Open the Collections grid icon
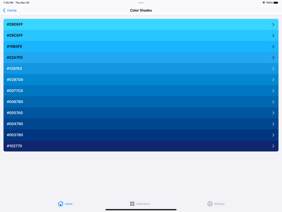 coord(132,204)
